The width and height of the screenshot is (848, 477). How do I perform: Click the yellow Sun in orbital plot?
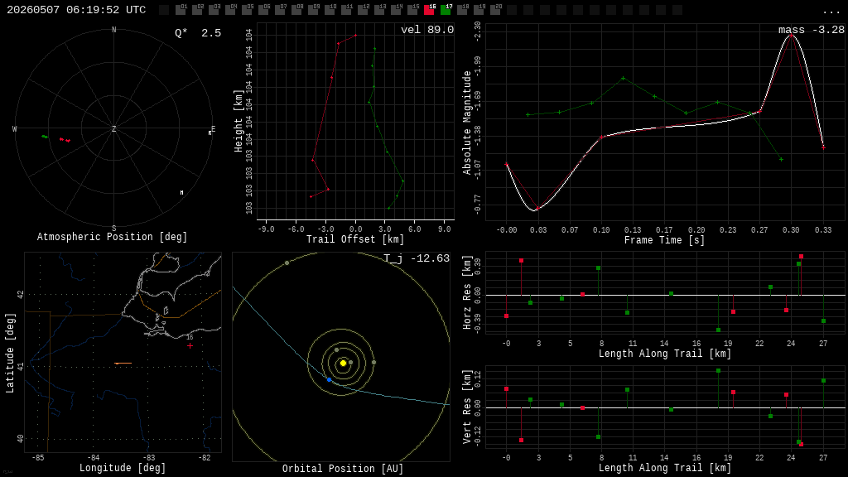point(343,363)
